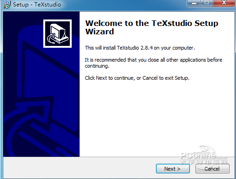Click the 'It is recommended that you close' paragraph
Image resolution: width=236 pixels, height=179 pixels.
(154, 63)
